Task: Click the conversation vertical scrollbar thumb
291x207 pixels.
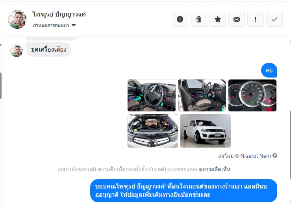Action: [x=290, y=145]
